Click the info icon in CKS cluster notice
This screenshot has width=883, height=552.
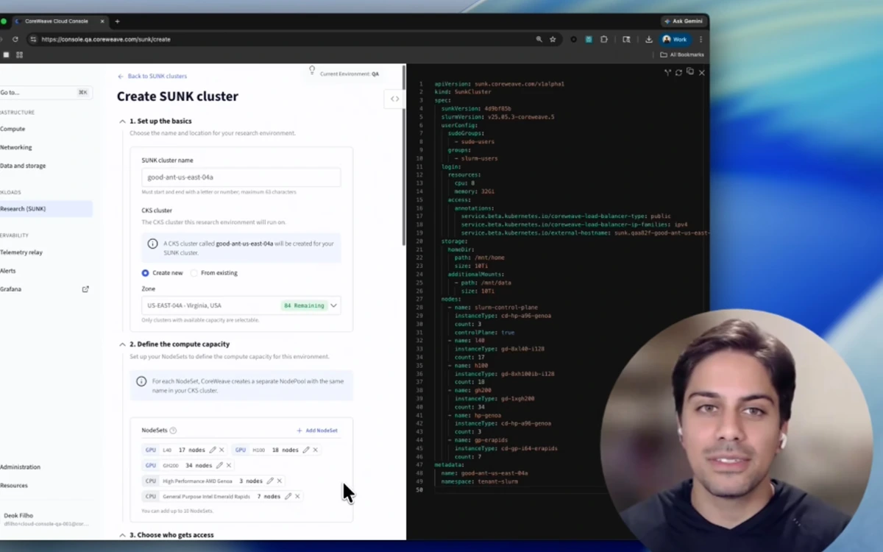(152, 244)
